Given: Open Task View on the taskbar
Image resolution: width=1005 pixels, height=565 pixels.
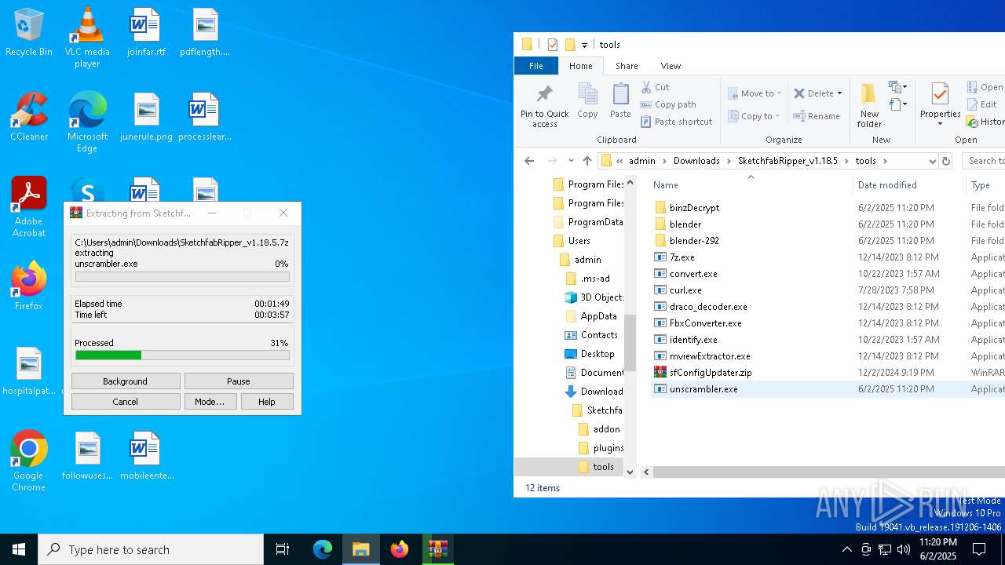Looking at the screenshot, I should click(283, 549).
